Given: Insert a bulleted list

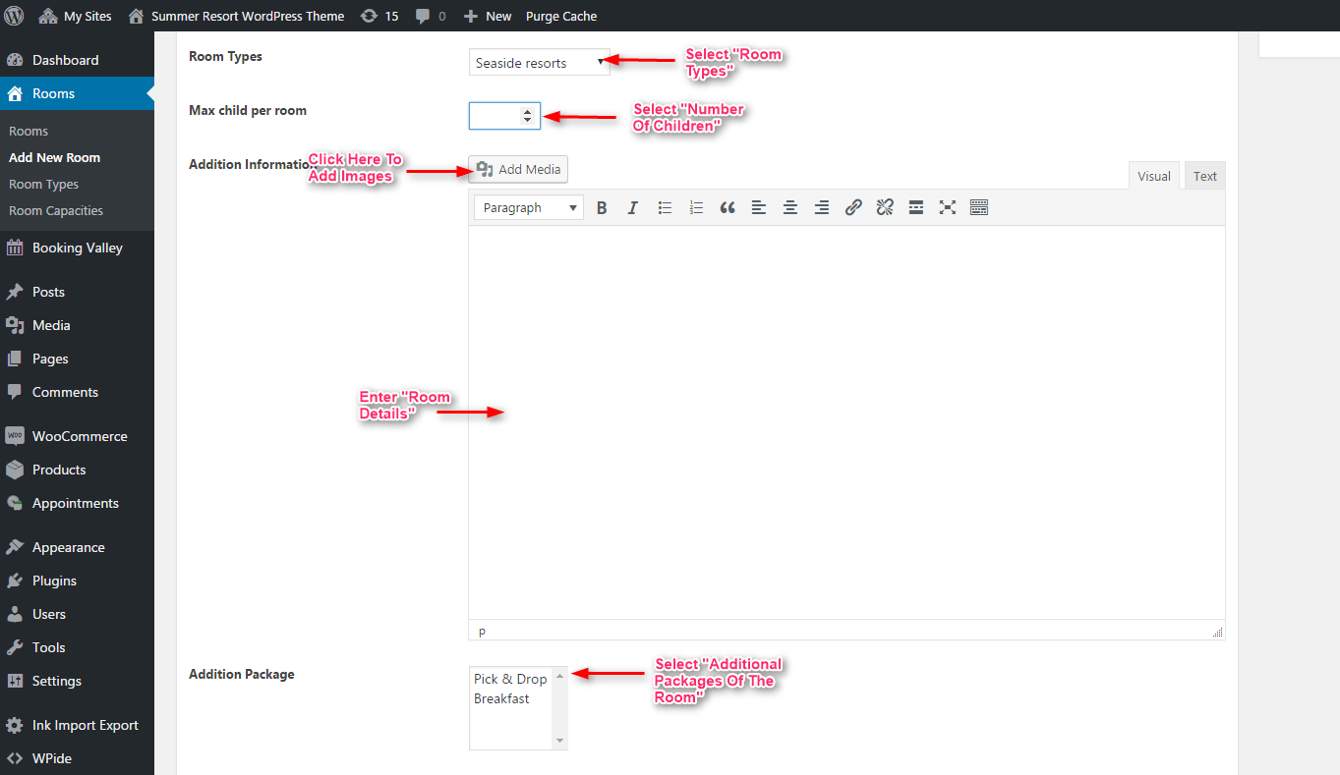Looking at the screenshot, I should pos(665,207).
